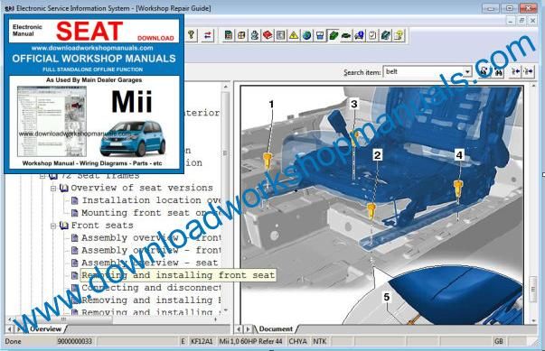The image size is (545, 351).
Task: Click the yellow help pointer toolbar icon
Action: coord(399,35)
